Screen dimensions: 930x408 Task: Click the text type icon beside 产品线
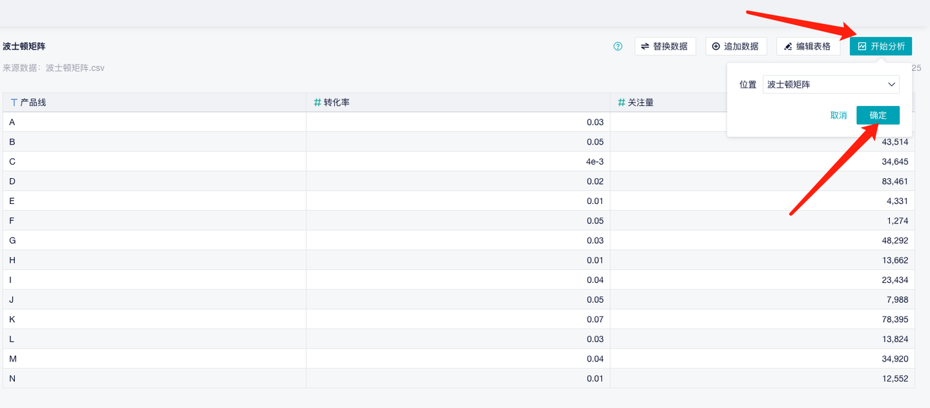[x=14, y=103]
